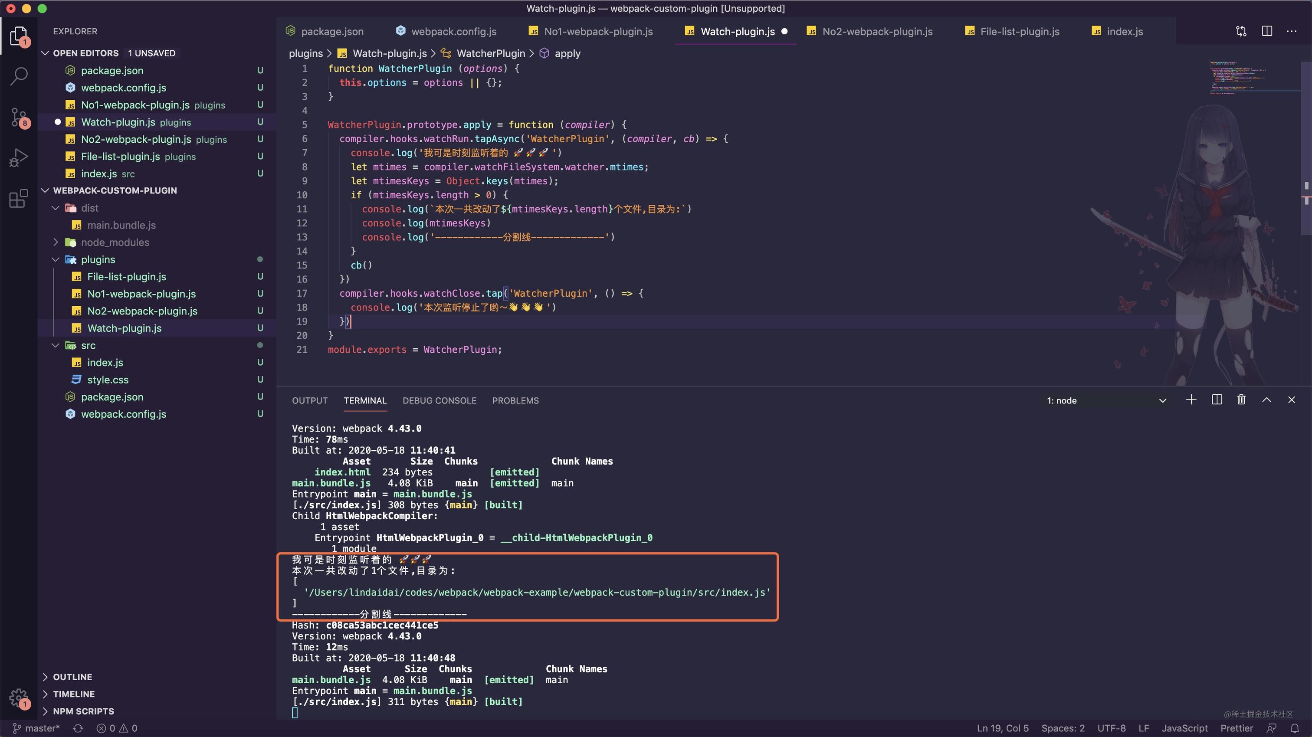Image resolution: width=1312 pixels, height=737 pixels.
Task: Change file encoding via UTF-8
Action: tap(1111, 728)
